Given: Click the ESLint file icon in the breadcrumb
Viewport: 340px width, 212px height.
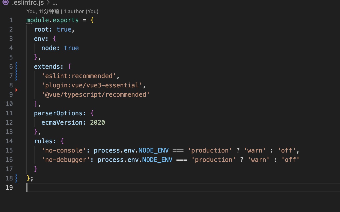Looking at the screenshot, I should (x=6, y=3).
